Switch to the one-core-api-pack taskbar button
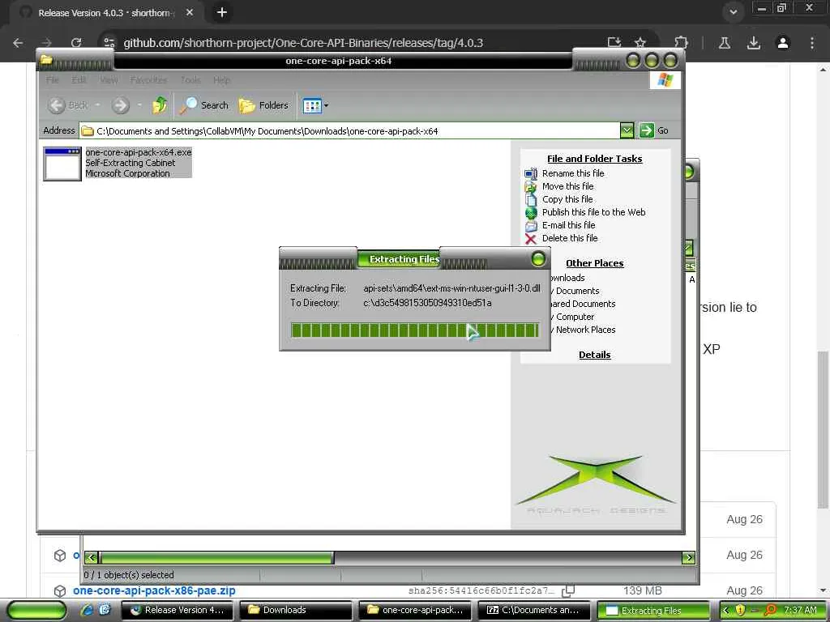830x622 pixels. [415, 611]
